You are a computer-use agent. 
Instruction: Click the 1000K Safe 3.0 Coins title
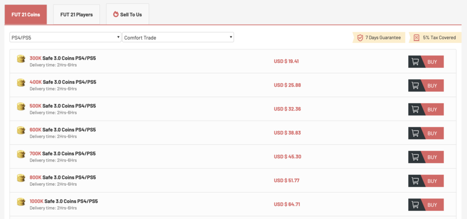(64, 201)
